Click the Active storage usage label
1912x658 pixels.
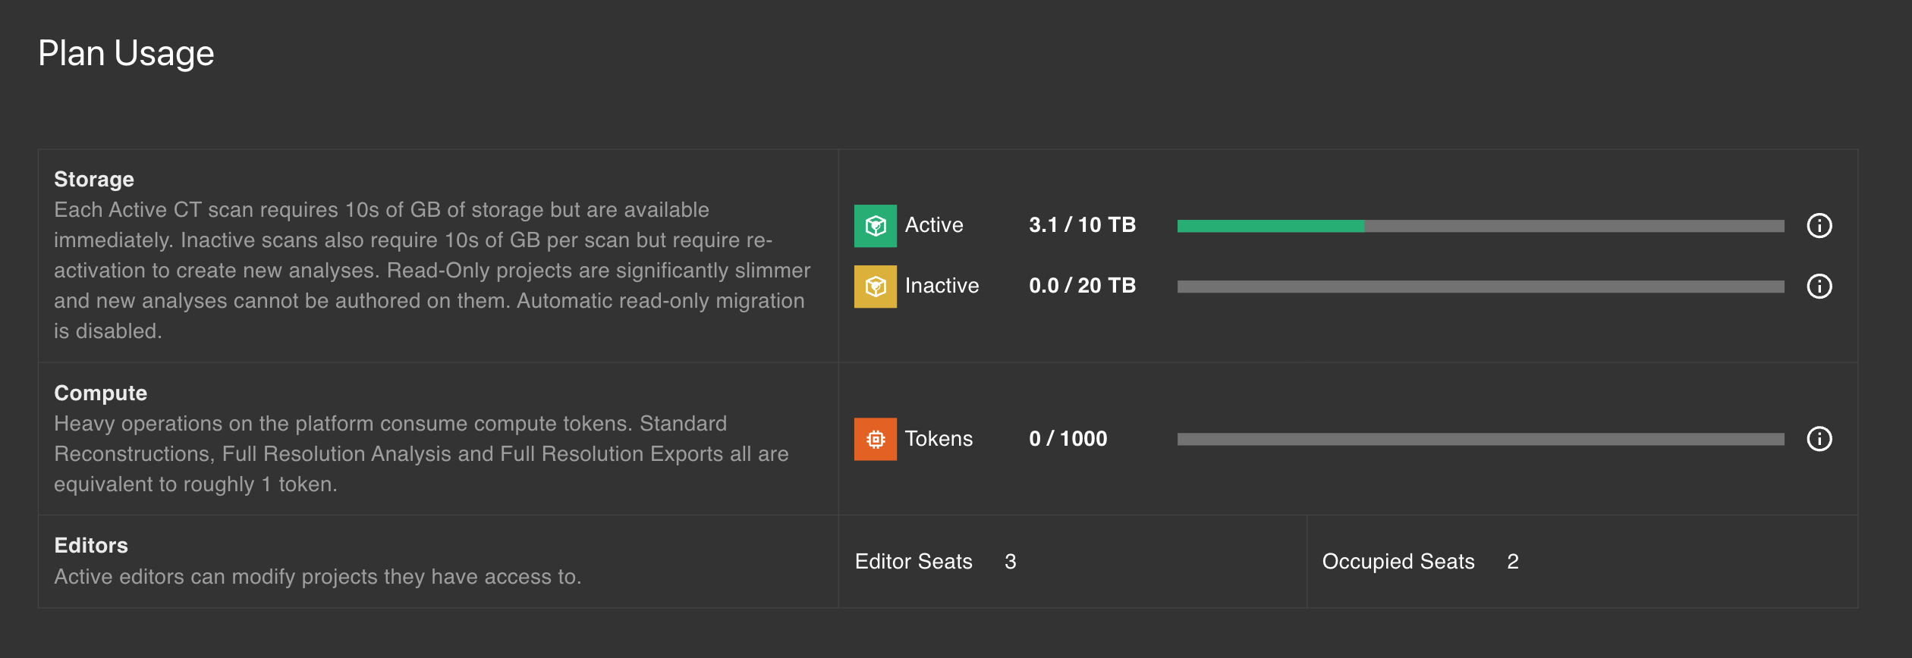[x=932, y=225]
